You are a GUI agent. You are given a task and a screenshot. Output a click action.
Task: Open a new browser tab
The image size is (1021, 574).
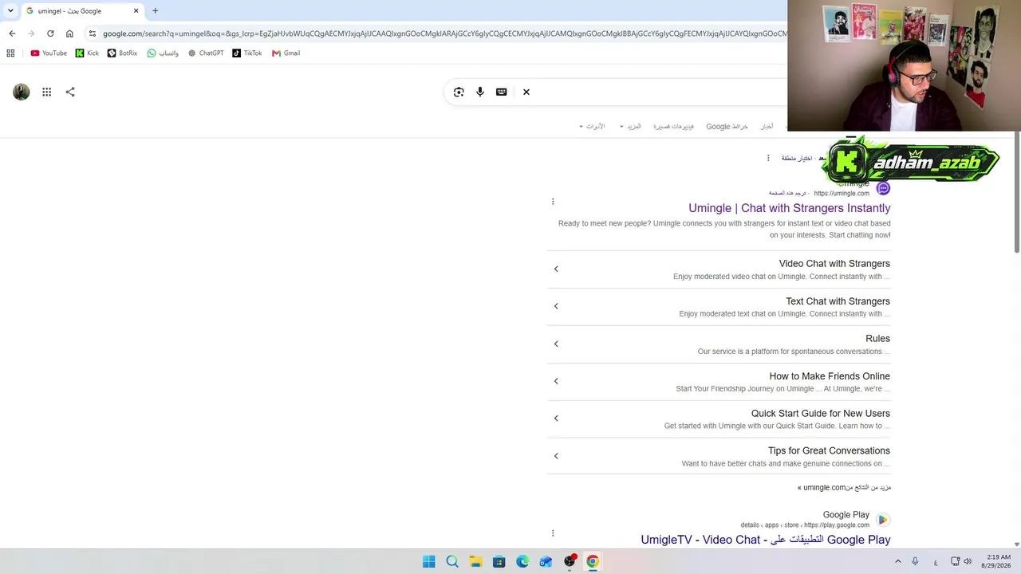click(156, 11)
